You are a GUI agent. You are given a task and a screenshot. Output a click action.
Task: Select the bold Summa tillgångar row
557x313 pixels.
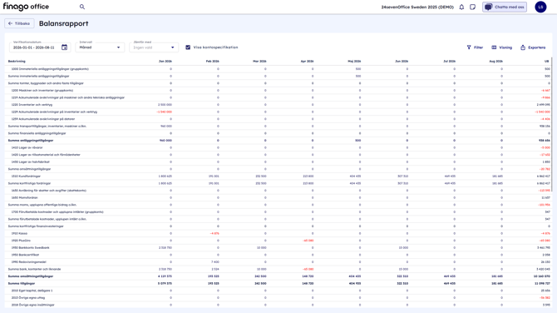point(278,284)
